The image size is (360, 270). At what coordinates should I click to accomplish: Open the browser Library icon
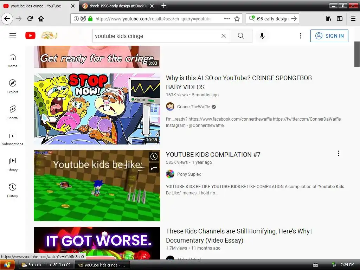(x=328, y=19)
